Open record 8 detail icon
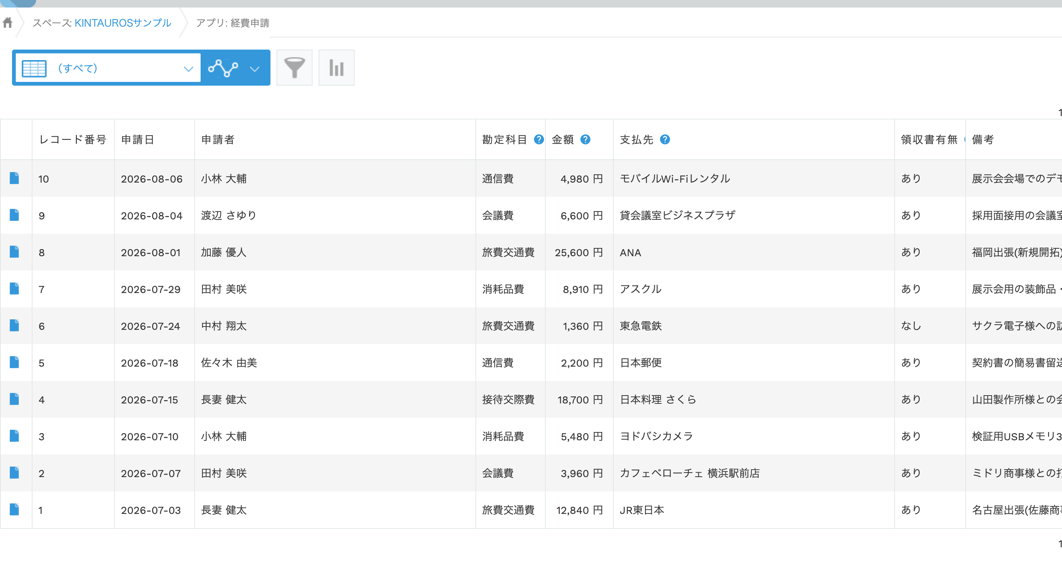The width and height of the screenshot is (1062, 571). pos(14,251)
